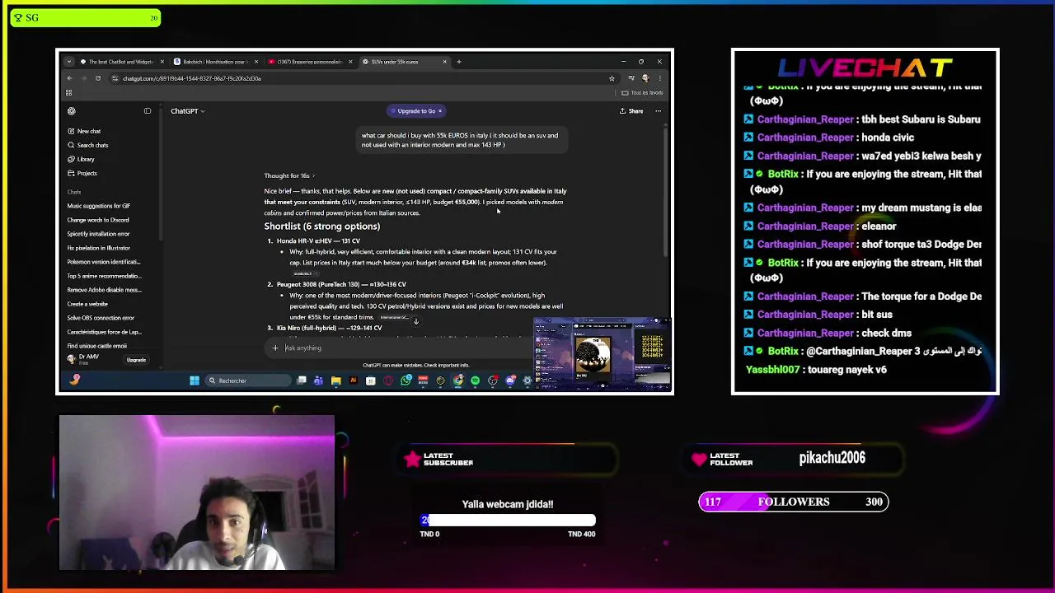Click the plus attachment icon in composer
Screen dimensions: 1055x593
point(275,348)
